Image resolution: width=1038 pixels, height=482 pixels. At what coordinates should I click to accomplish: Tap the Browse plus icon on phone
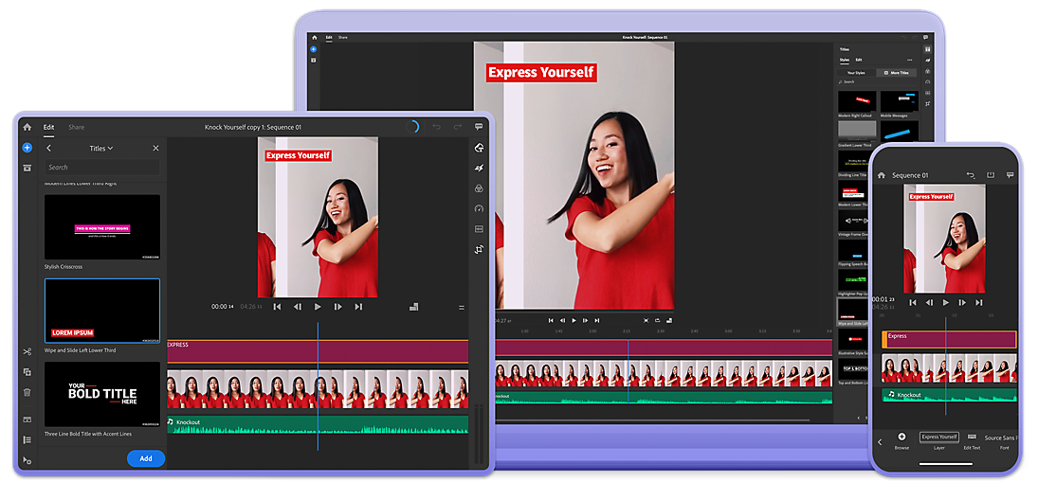[901, 437]
